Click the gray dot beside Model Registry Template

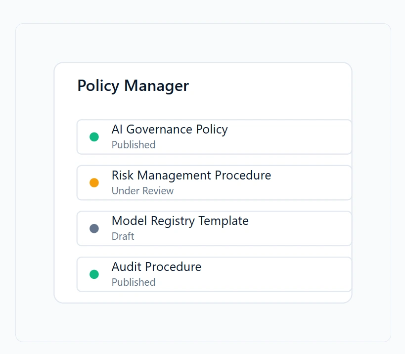[94, 228]
